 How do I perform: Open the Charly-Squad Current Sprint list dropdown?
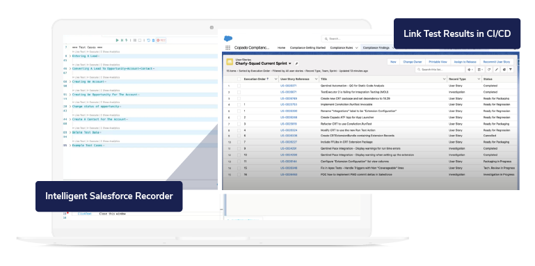click(x=289, y=63)
